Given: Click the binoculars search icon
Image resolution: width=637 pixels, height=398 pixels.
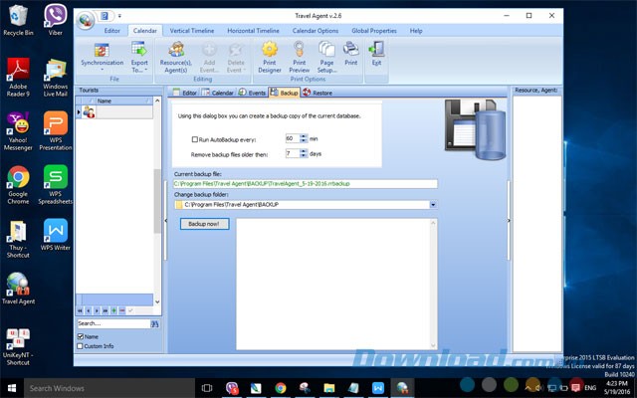Looking at the screenshot, I should [x=155, y=323].
